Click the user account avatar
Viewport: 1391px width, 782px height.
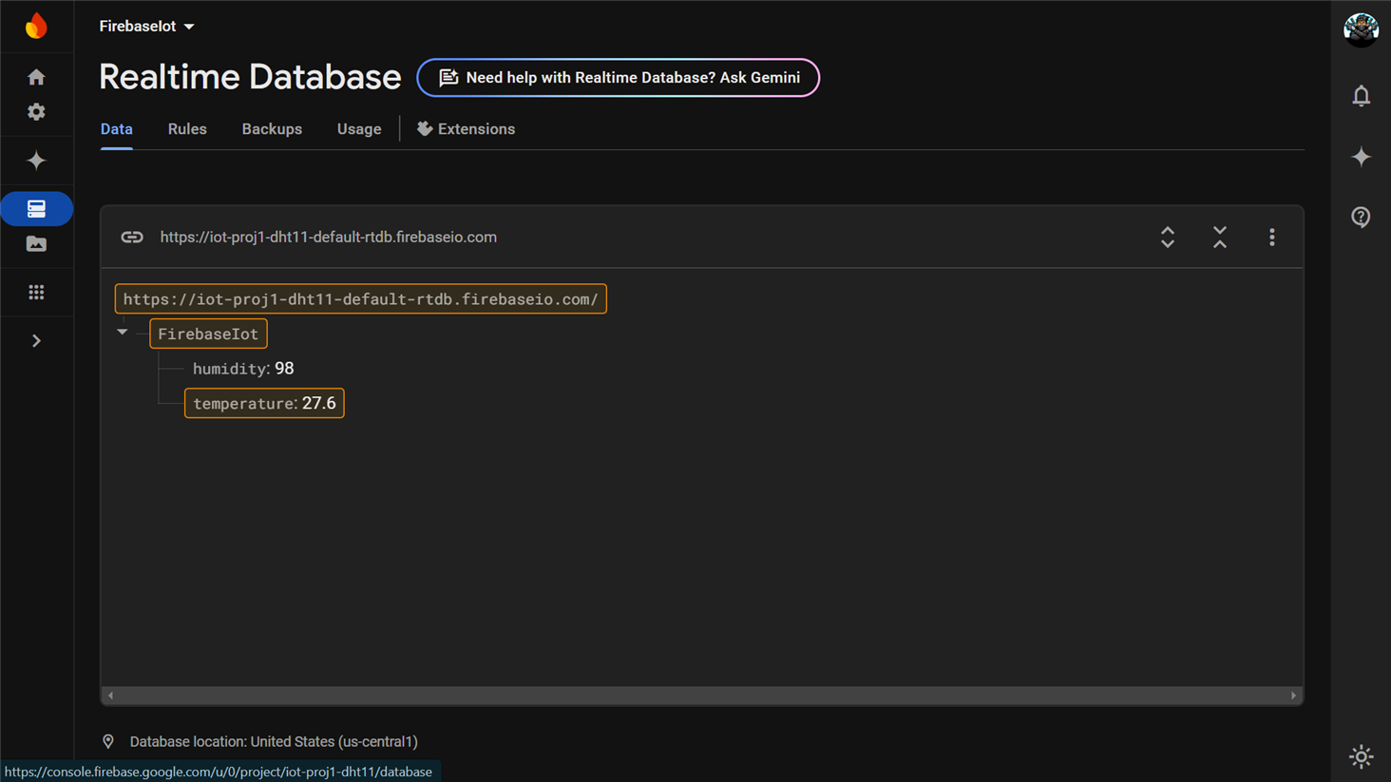coord(1361,29)
